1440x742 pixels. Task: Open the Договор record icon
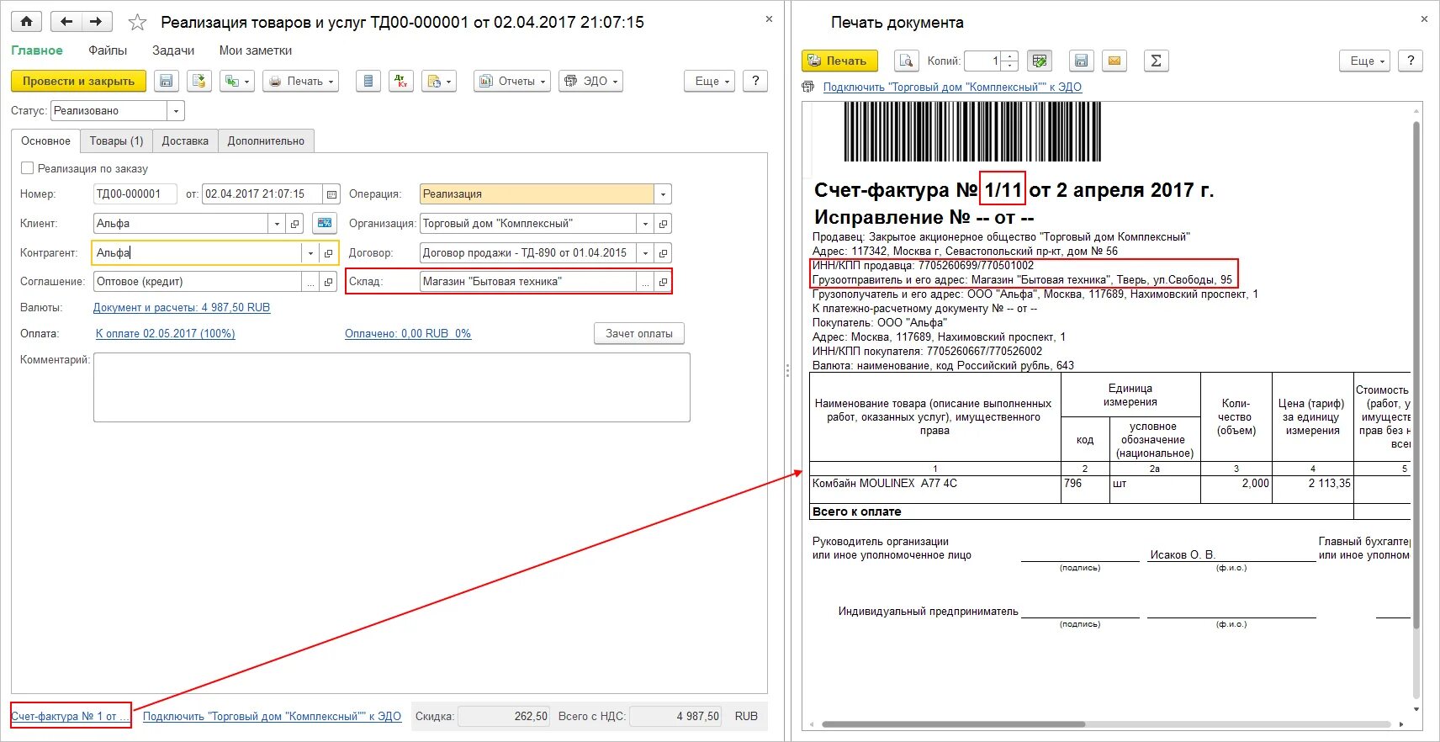663,253
